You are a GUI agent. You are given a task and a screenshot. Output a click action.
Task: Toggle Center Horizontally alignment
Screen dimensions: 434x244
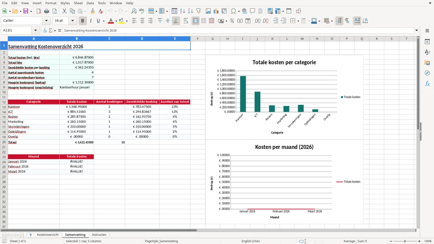(x=142, y=21)
